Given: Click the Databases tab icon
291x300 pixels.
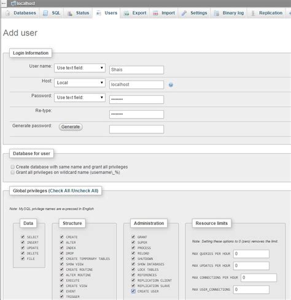Looking at the screenshot, I should (x=7, y=13).
